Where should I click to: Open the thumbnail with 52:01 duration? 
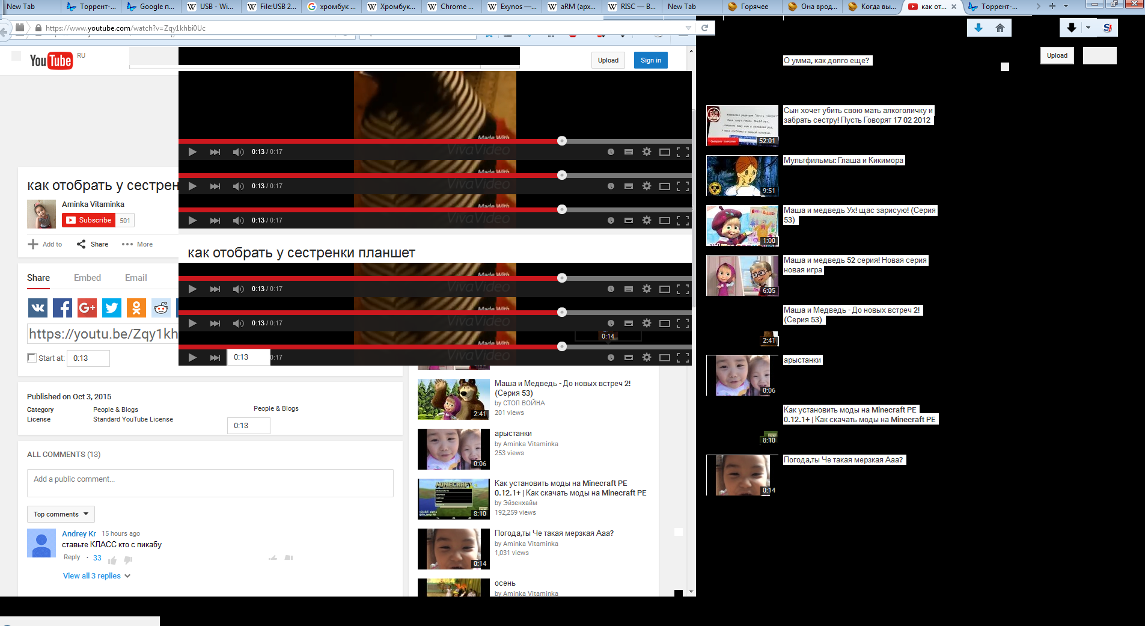[742, 126]
